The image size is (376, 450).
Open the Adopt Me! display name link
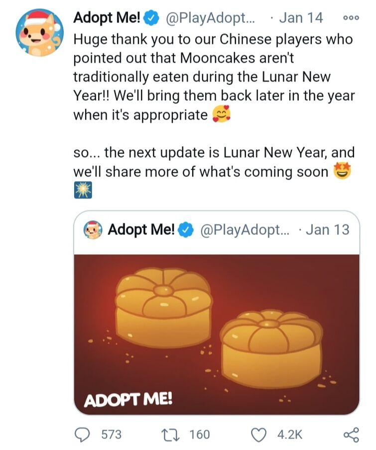(x=107, y=18)
